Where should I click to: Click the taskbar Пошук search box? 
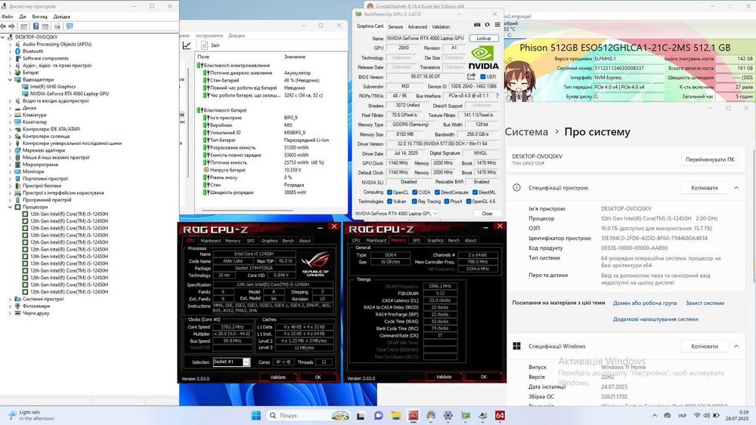[x=308, y=415]
